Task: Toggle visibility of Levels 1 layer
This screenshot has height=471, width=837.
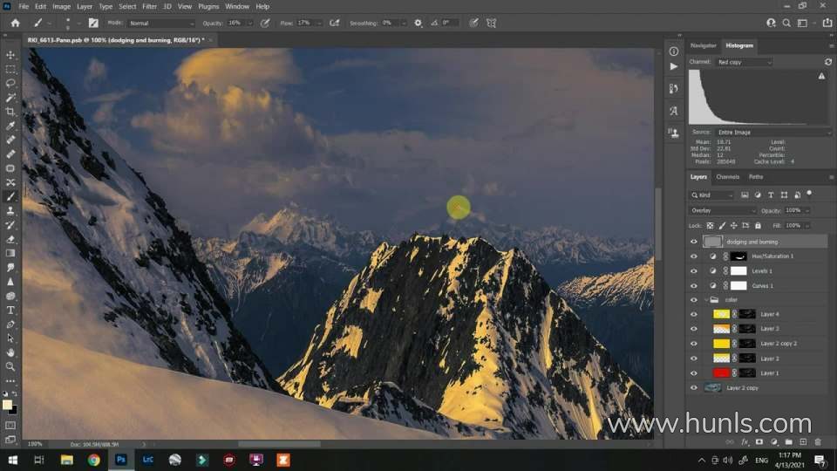Action: (694, 271)
